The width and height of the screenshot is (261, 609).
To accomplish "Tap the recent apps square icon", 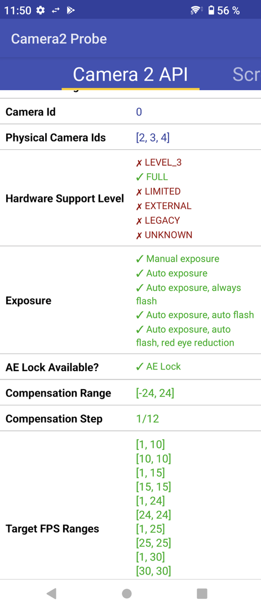I will [x=202, y=593].
